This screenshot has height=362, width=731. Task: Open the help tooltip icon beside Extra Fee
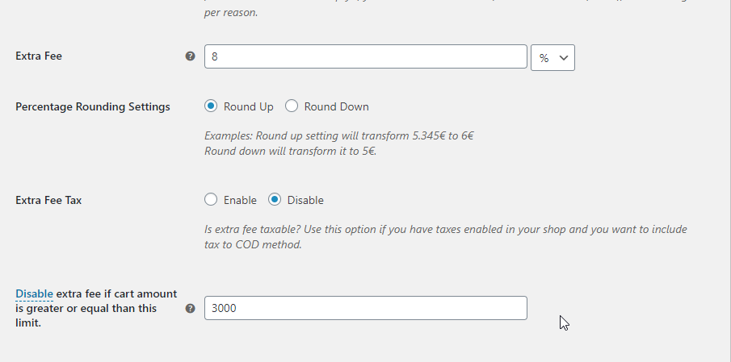190,56
